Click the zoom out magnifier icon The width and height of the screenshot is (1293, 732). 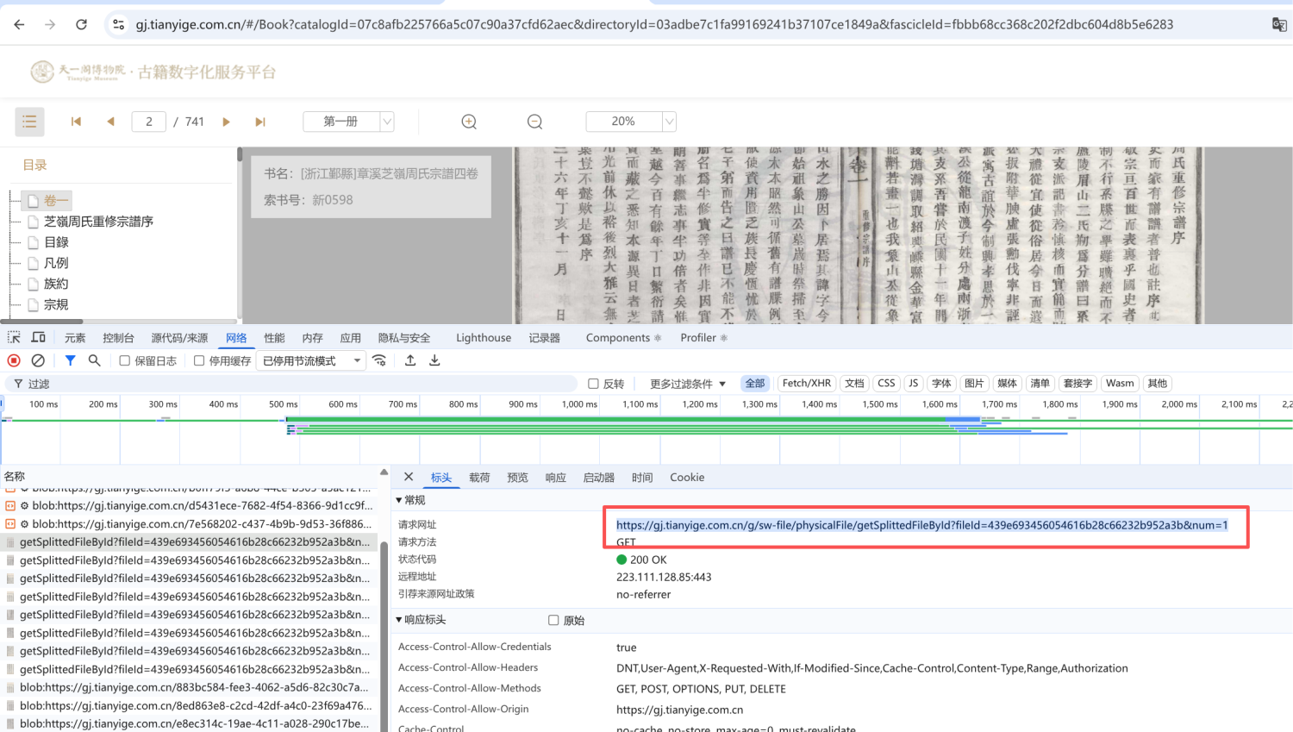point(534,122)
